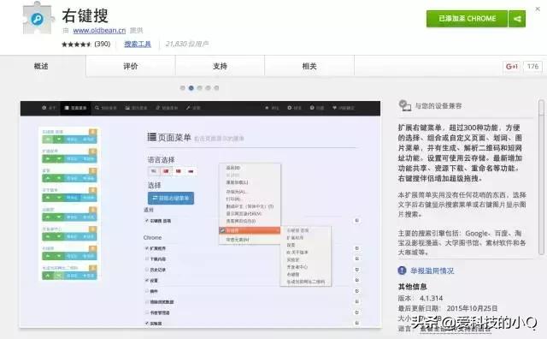The image size is (547, 339).
Task: Open the 概述 tab
Action: tap(41, 66)
